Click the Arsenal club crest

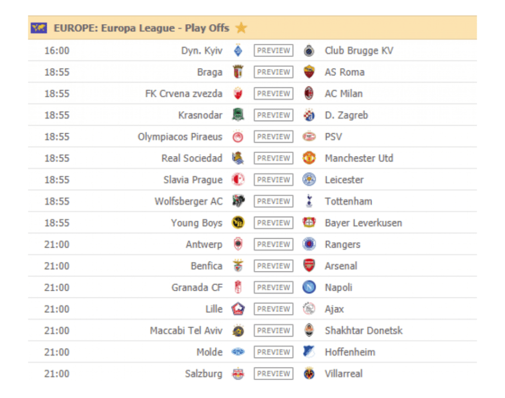point(309,266)
